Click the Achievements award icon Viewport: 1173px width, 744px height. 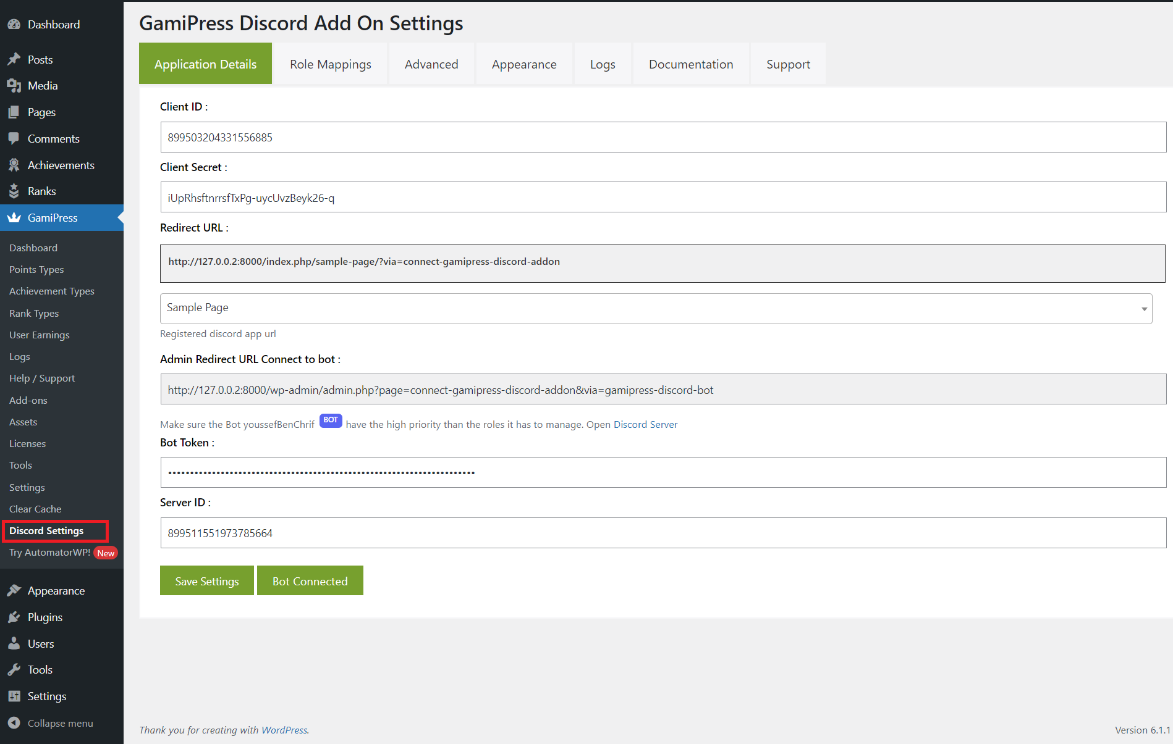click(x=14, y=165)
